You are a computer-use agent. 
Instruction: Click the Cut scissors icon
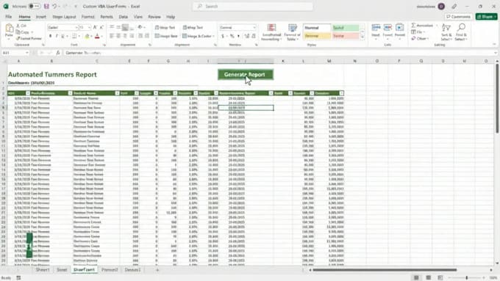coord(18,26)
